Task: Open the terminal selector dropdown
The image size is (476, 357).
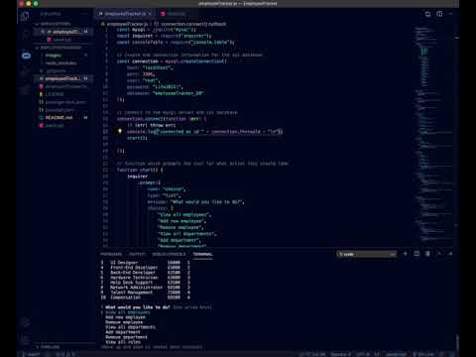Action: click(366, 254)
